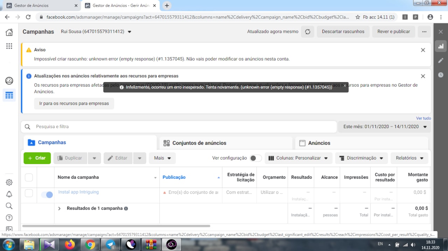Open a new browser tab

167,5
